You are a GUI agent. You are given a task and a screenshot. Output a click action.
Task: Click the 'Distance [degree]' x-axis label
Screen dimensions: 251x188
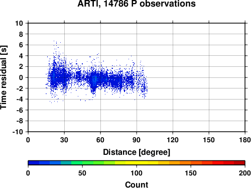point(137,152)
